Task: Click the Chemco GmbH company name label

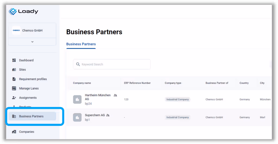Action: pyautogui.click(x=32, y=30)
